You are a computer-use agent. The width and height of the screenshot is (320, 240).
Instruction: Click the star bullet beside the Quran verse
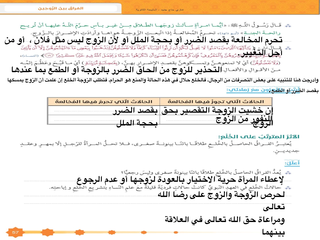click(288, 49)
